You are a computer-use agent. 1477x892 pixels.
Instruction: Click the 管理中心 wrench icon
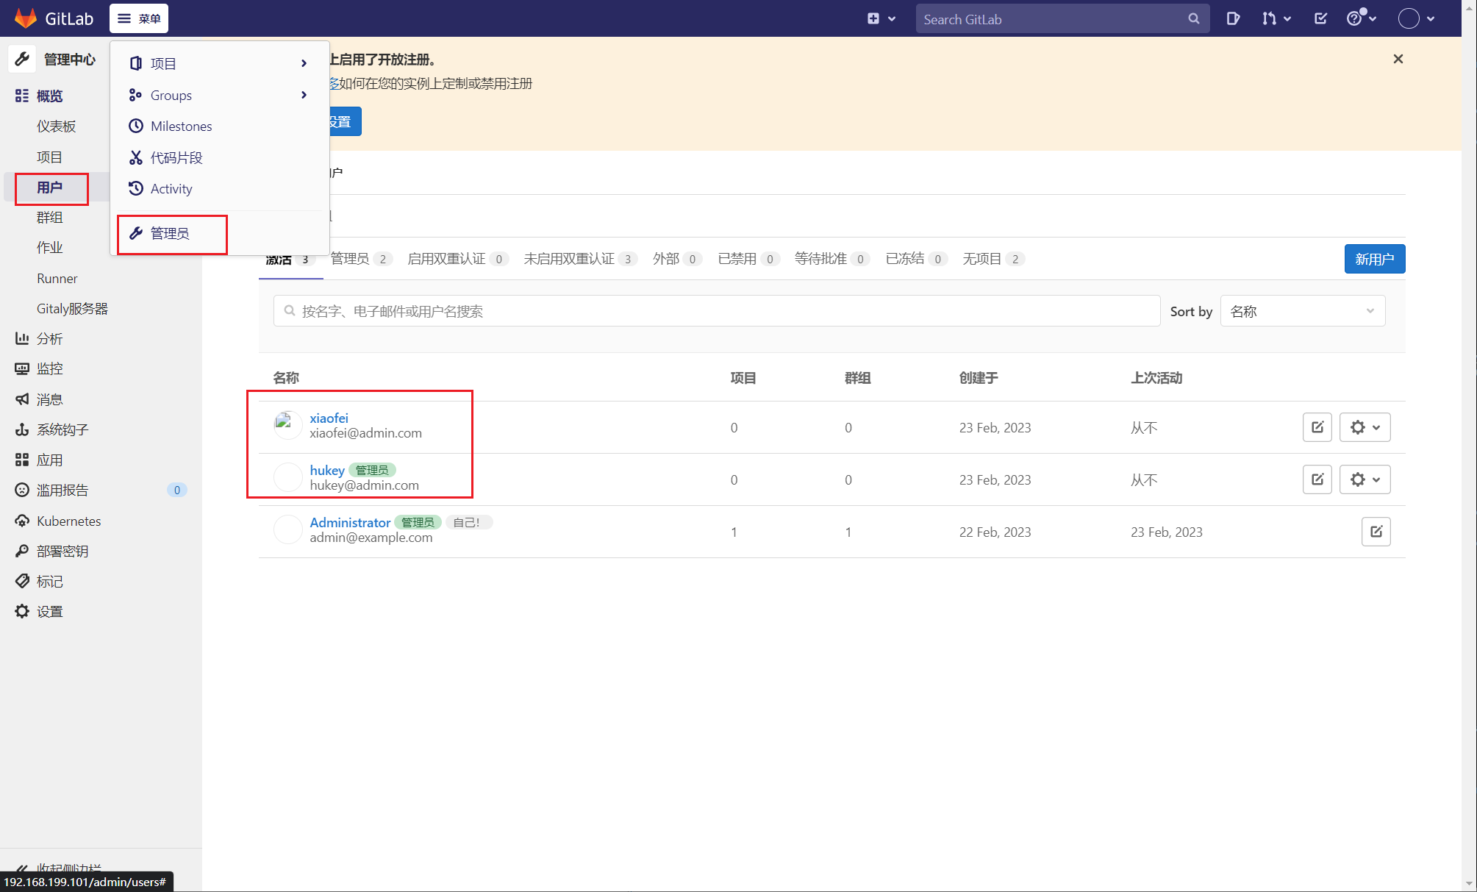(22, 59)
